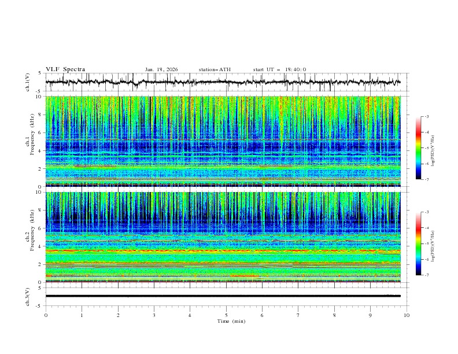
Task: Click the ch.1 frequency spectrogram panel
Action: tap(223, 141)
